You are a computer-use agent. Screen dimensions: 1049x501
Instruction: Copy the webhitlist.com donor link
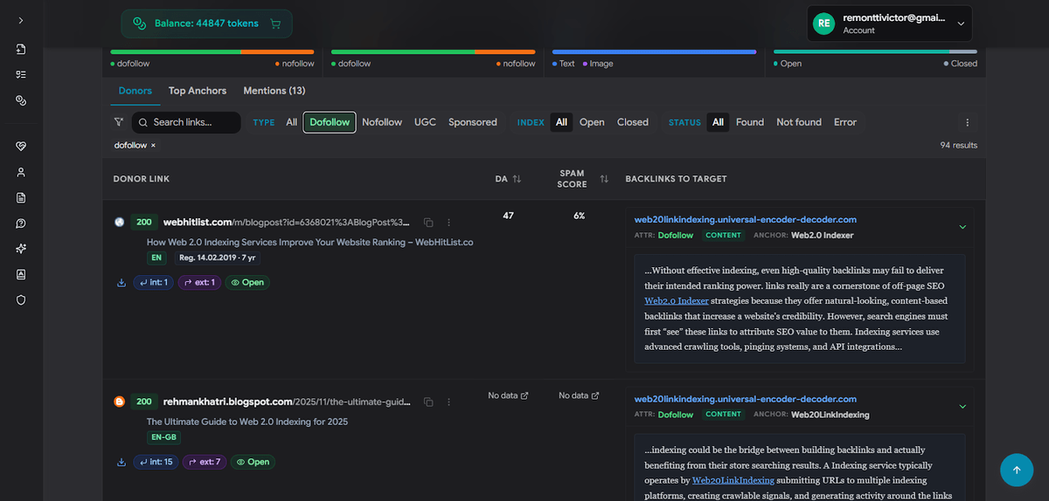tap(428, 223)
